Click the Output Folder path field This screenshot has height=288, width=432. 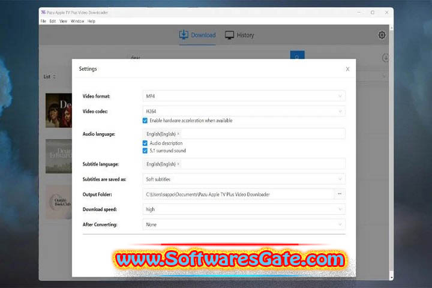coord(238,194)
